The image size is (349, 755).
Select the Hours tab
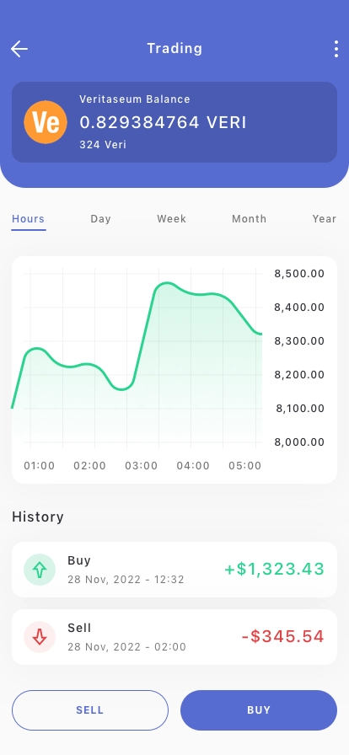tap(29, 219)
